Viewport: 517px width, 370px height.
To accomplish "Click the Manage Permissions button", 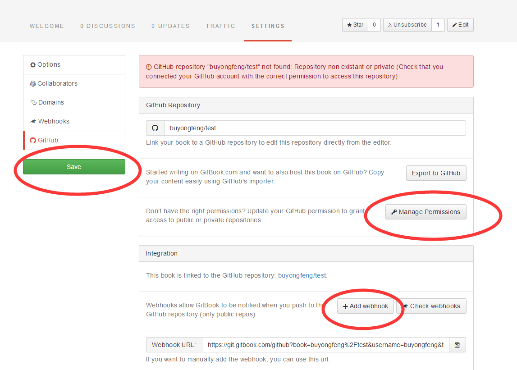I will point(425,212).
